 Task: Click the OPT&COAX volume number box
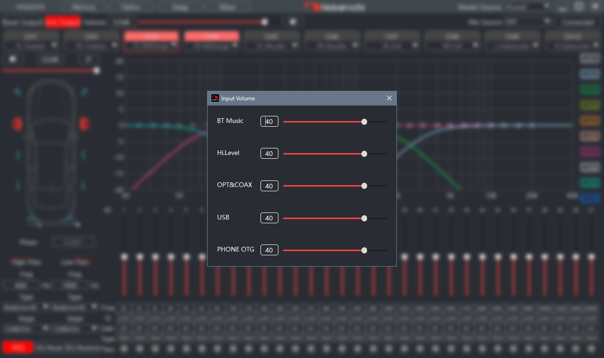269,186
